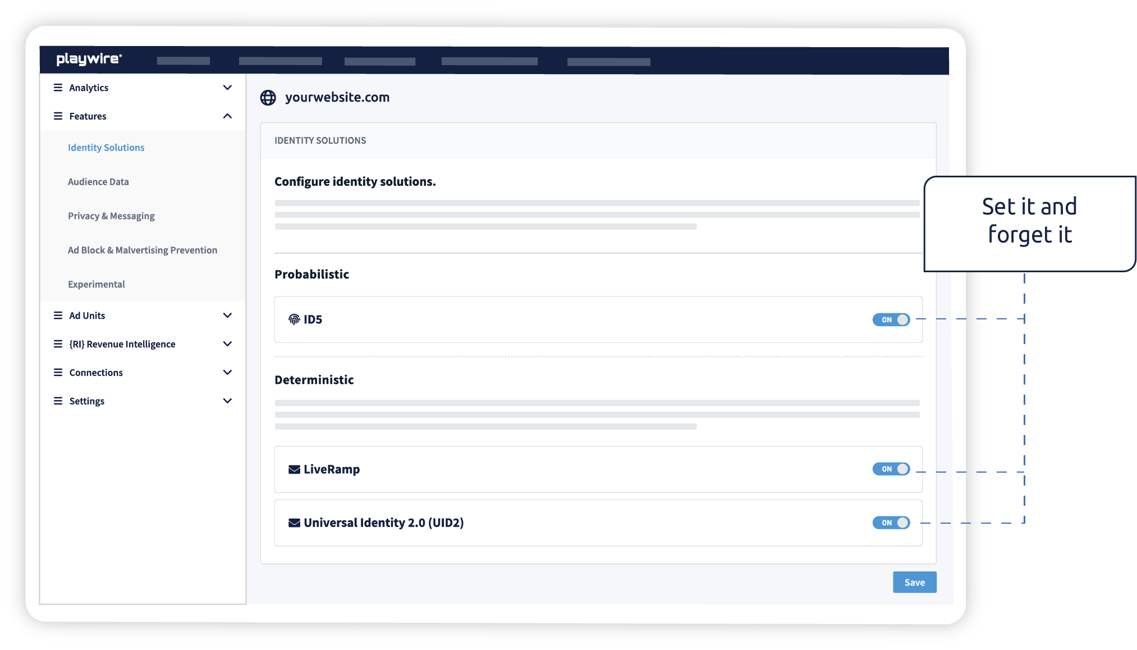This screenshot has height=650, width=1137.
Task: Click the Revenue Intelligence menu icon
Action: click(x=57, y=343)
